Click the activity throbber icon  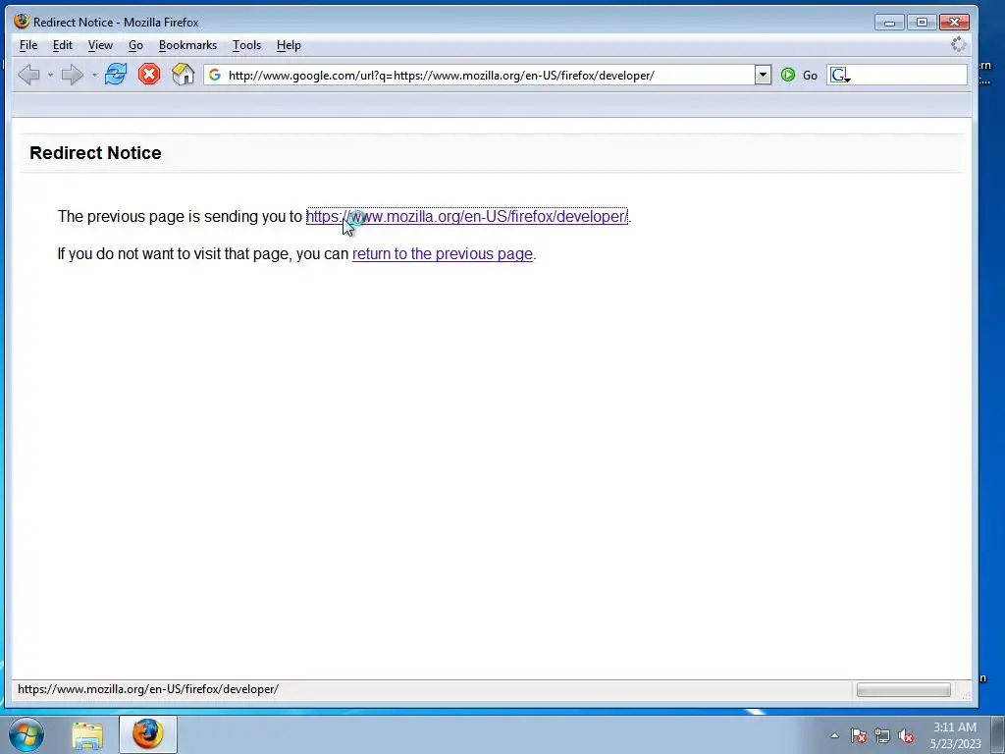958,44
